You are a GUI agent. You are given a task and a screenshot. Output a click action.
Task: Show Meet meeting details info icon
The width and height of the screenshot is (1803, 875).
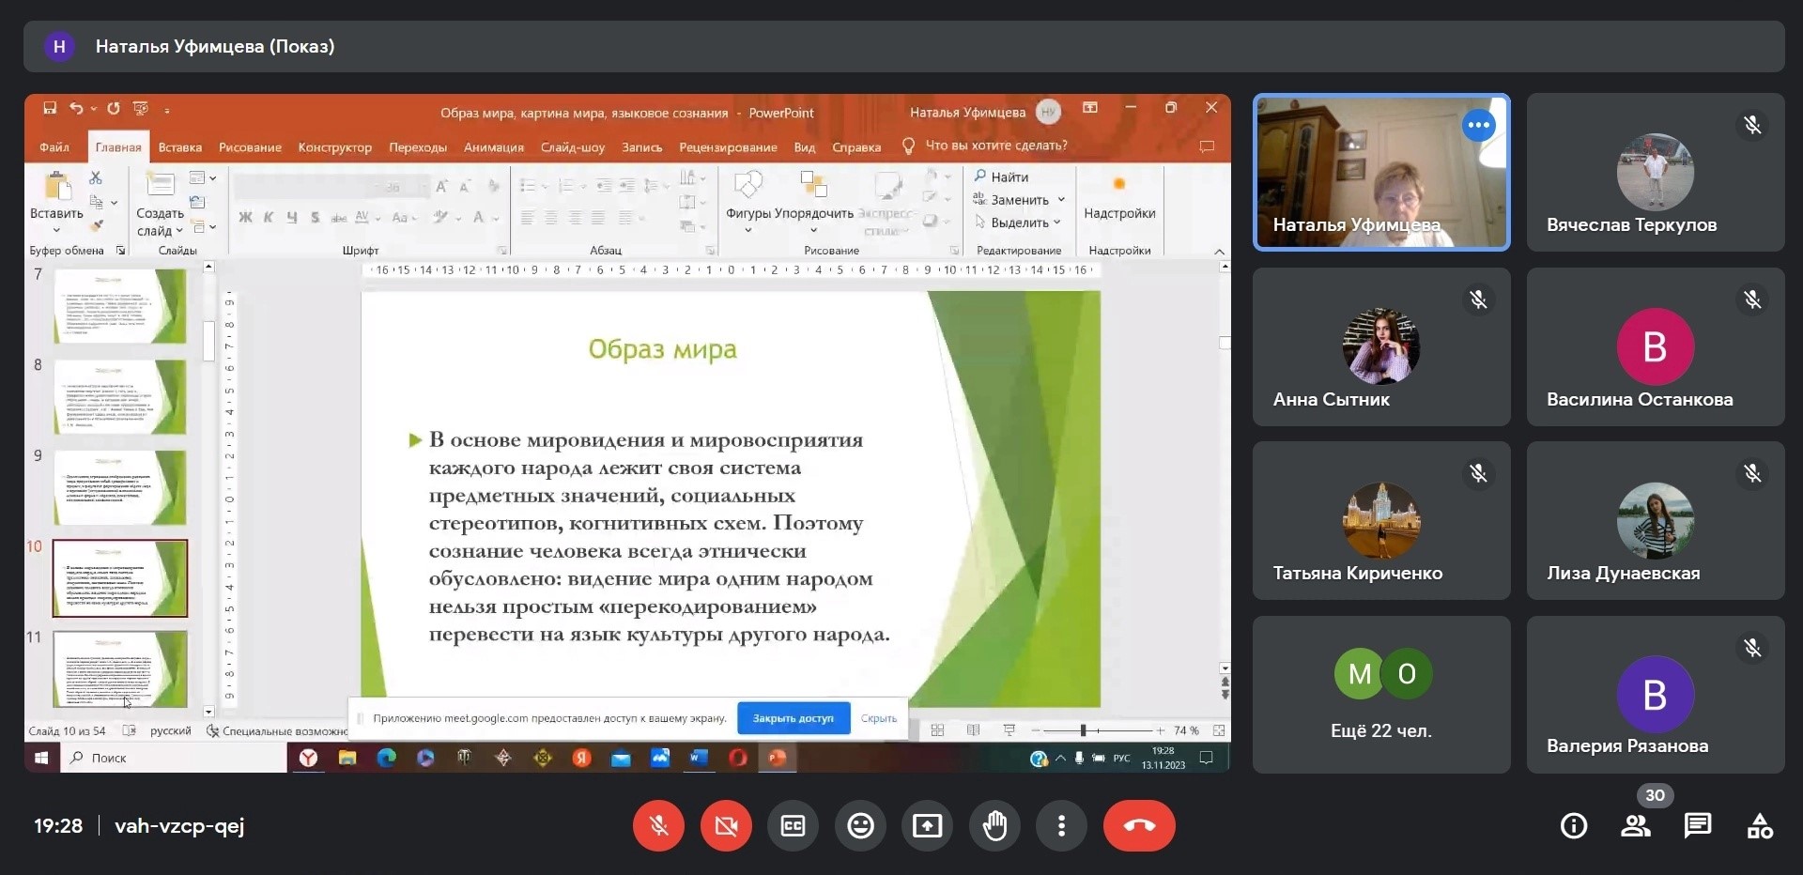coord(1574,825)
